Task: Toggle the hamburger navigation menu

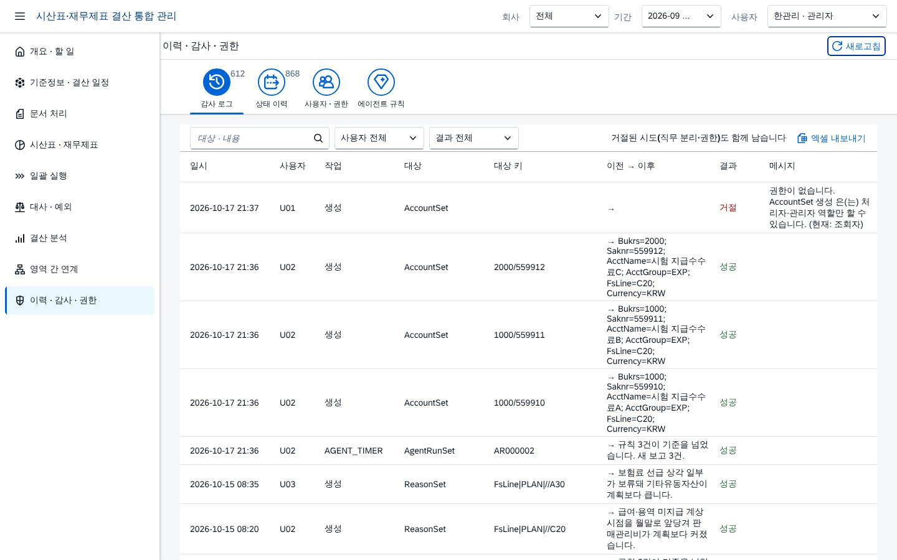Action: pyautogui.click(x=20, y=16)
